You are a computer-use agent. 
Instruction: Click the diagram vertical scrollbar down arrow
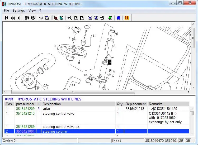(x=193, y=87)
